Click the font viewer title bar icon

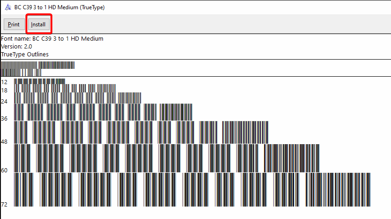pos(8,7)
